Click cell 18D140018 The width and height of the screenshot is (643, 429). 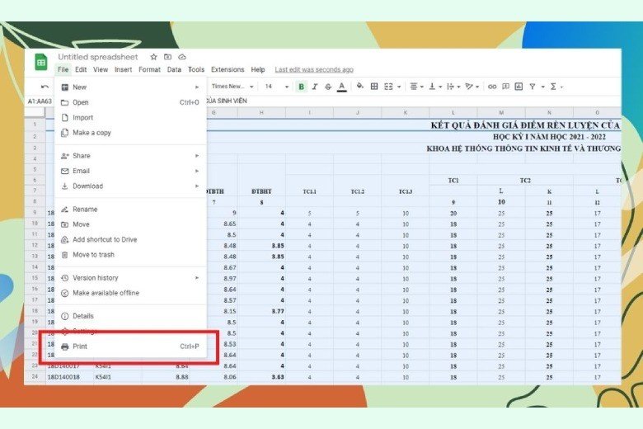(70, 376)
